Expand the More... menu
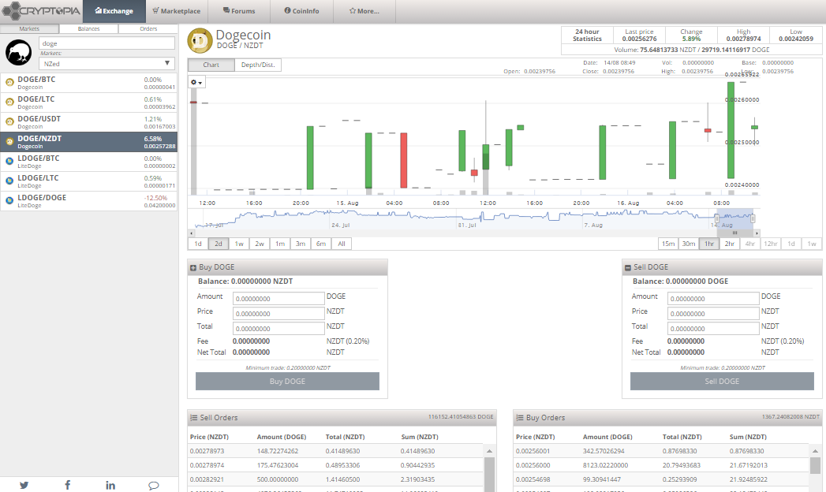The image size is (826, 492). (x=364, y=11)
